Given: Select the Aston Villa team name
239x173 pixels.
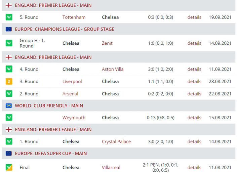Looking at the screenshot, I should pyautogui.click(x=113, y=69).
